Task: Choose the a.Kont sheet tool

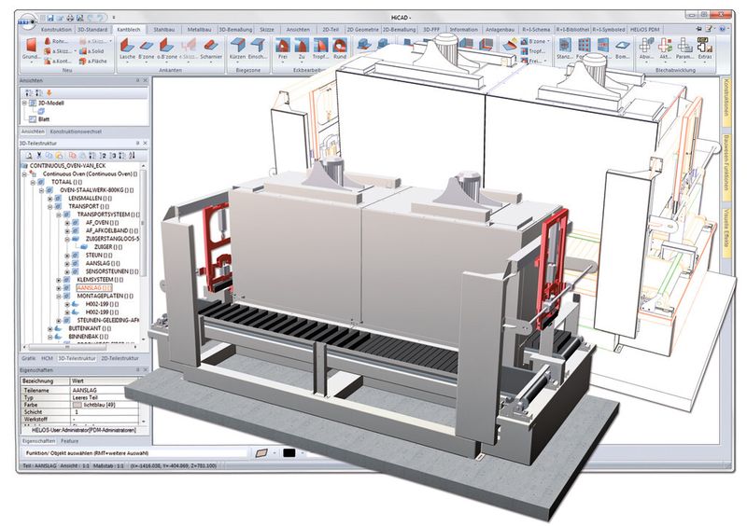Action: pos(58,61)
